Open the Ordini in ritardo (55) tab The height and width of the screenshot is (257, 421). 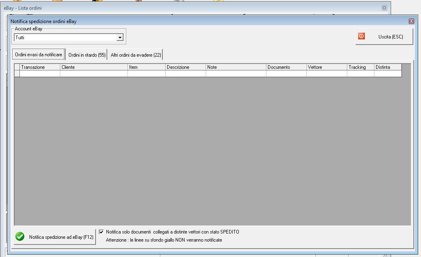[x=87, y=55]
